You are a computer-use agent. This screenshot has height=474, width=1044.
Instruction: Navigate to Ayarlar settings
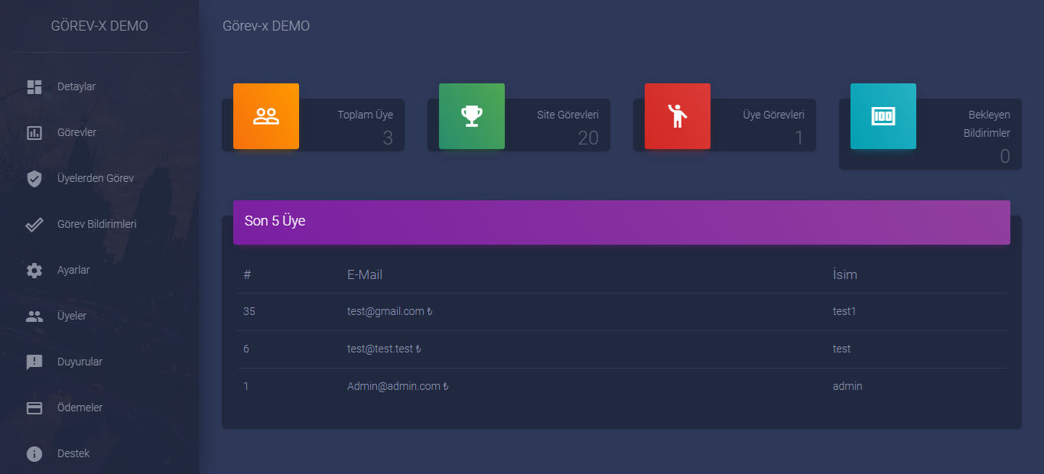[x=99, y=270]
